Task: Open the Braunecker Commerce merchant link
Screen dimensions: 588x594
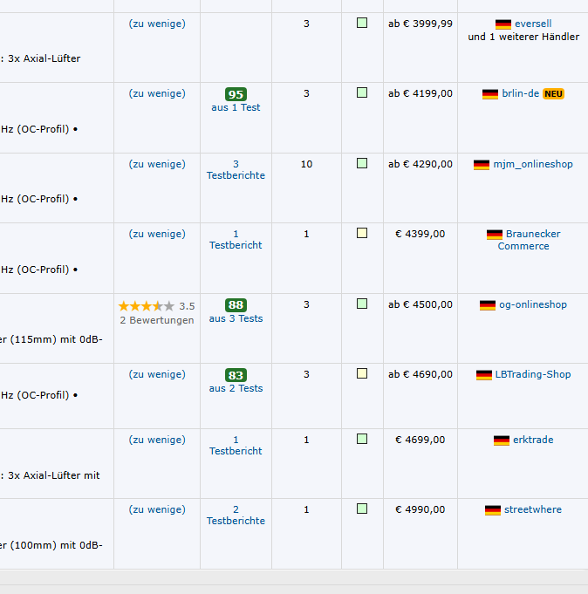Action: point(523,240)
